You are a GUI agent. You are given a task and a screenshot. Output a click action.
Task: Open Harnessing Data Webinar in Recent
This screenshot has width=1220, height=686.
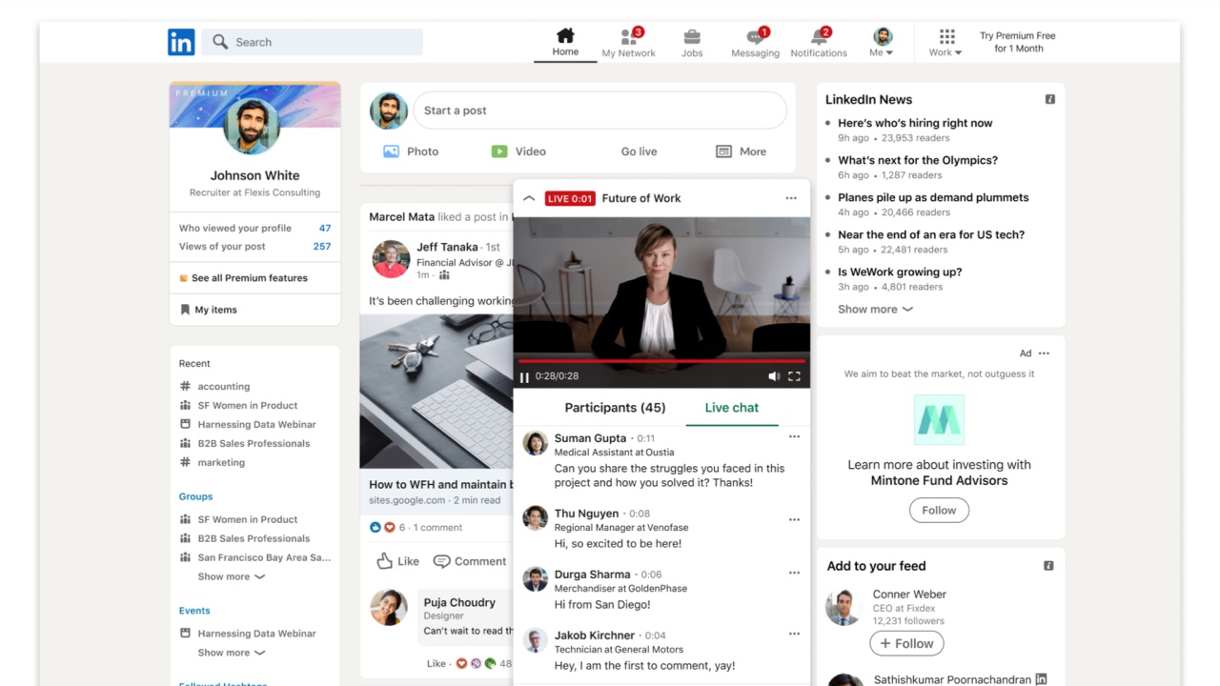click(248, 425)
